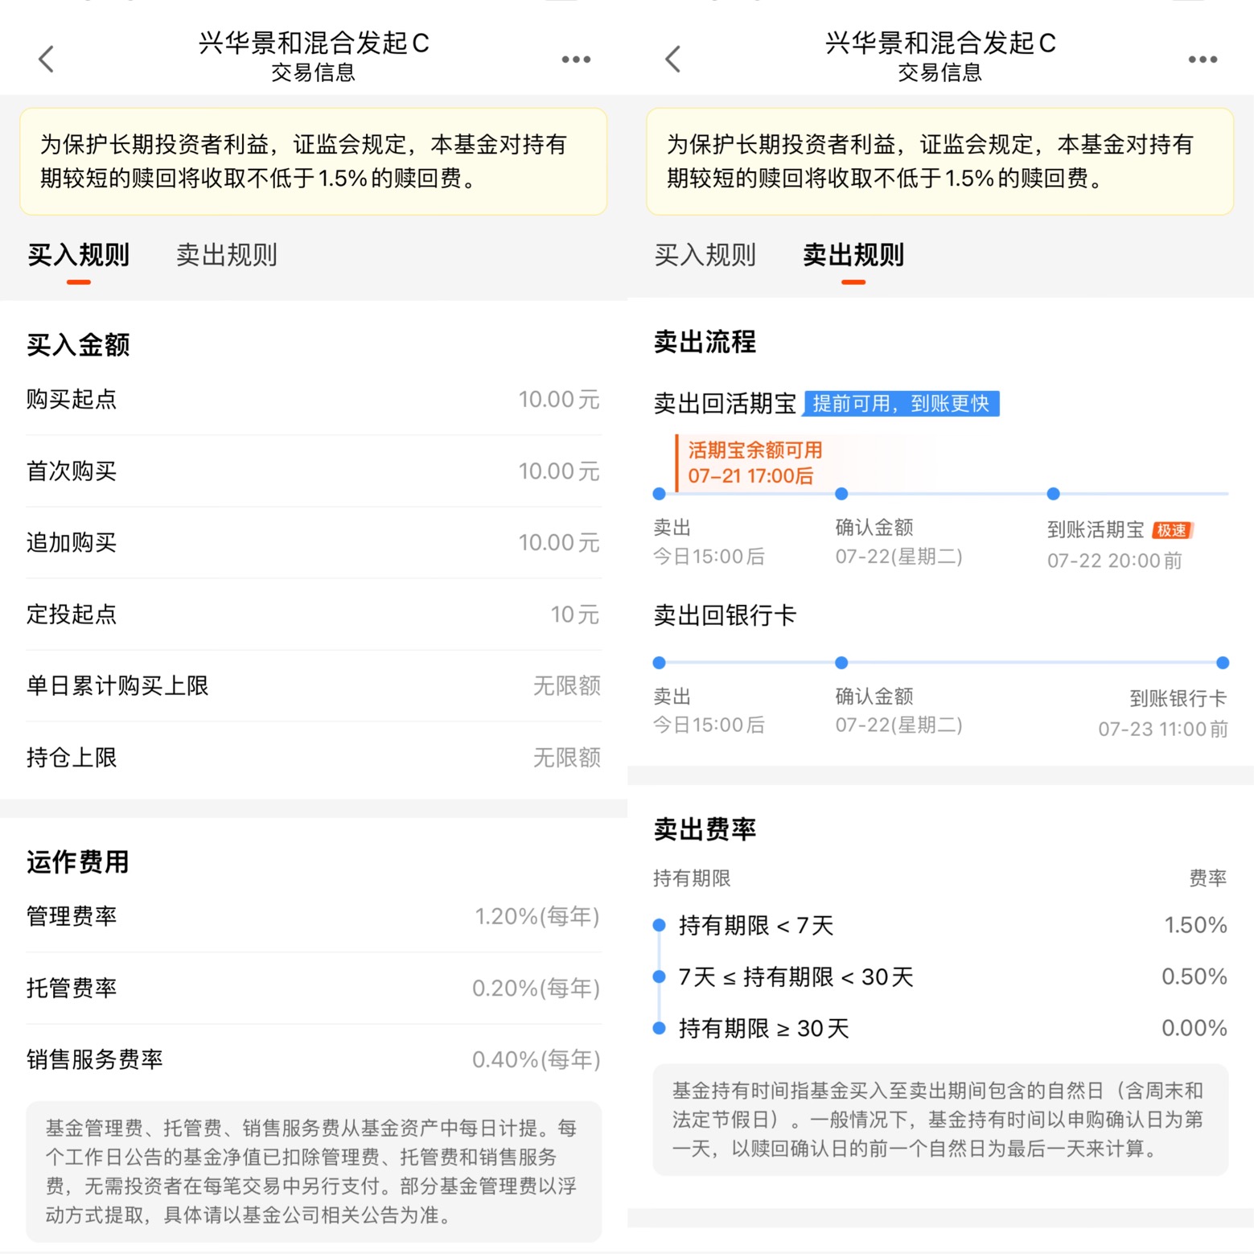Tap 到账活期宝 step in the timeline

point(1096,530)
